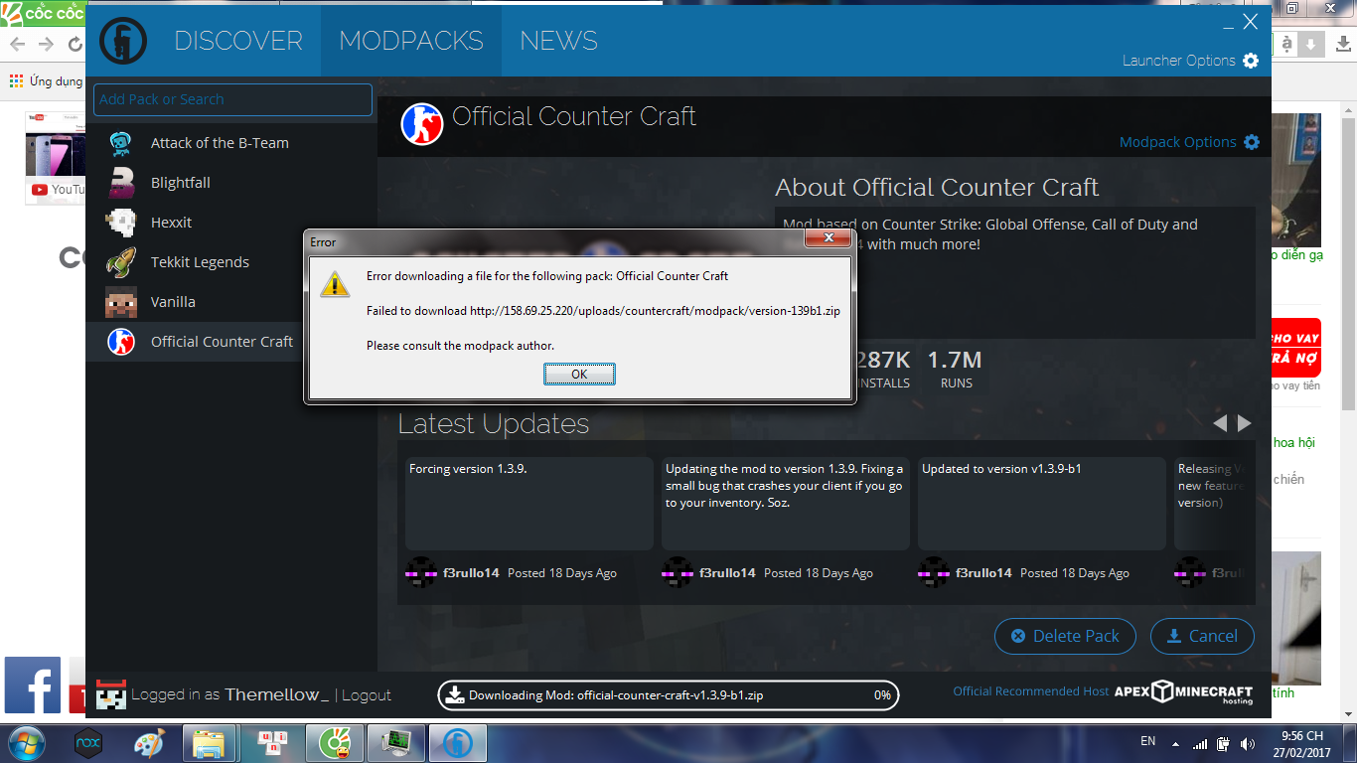Click the Launcher Options text link
The image size is (1357, 763).
point(1179,61)
